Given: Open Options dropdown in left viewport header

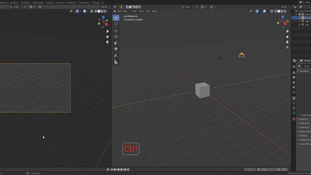Looking at the screenshot, I should pos(105,7).
